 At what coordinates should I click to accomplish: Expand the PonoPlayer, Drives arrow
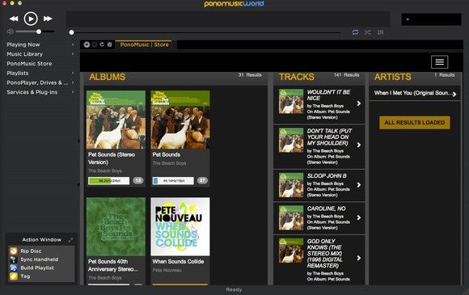pyautogui.click(x=73, y=82)
